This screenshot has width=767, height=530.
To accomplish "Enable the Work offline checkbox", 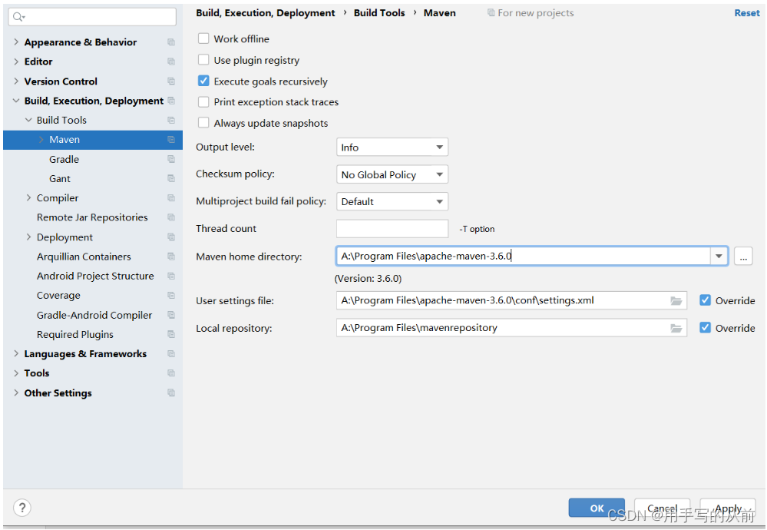I will click(203, 38).
